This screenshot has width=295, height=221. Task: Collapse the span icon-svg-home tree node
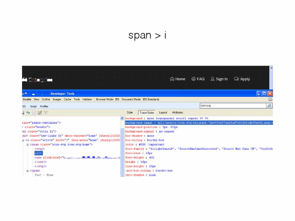coord(27,145)
